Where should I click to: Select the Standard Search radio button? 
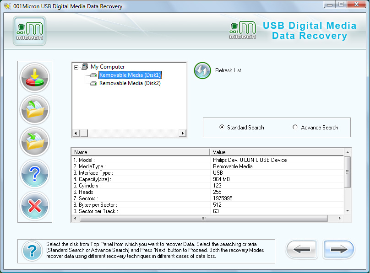tap(222, 128)
